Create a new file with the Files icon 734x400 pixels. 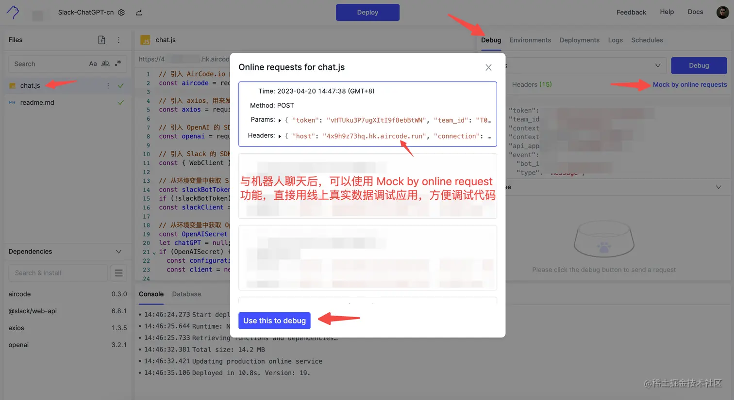click(x=101, y=40)
